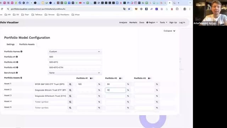Viewport: 227px width, 128px height.
Task: Open the Portfolio #3 gear menu
Action: click(x=149, y=78)
